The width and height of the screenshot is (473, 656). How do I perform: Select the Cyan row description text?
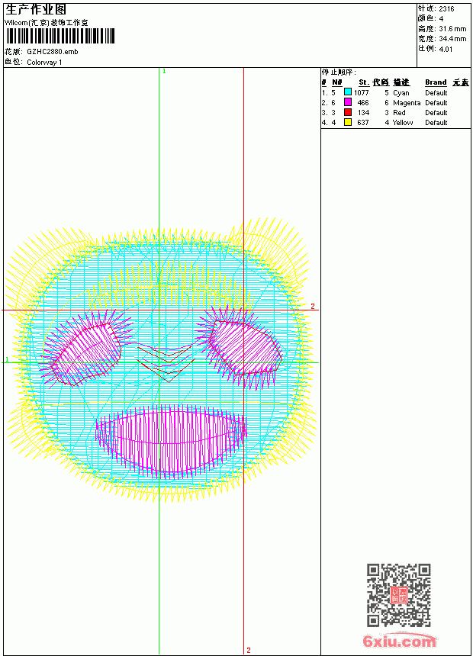(401, 93)
